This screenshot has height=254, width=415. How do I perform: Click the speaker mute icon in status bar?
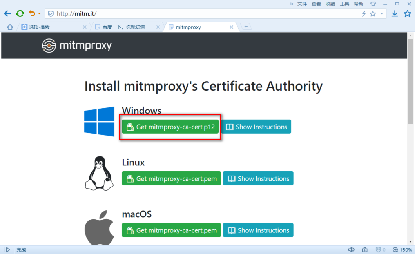click(351, 250)
